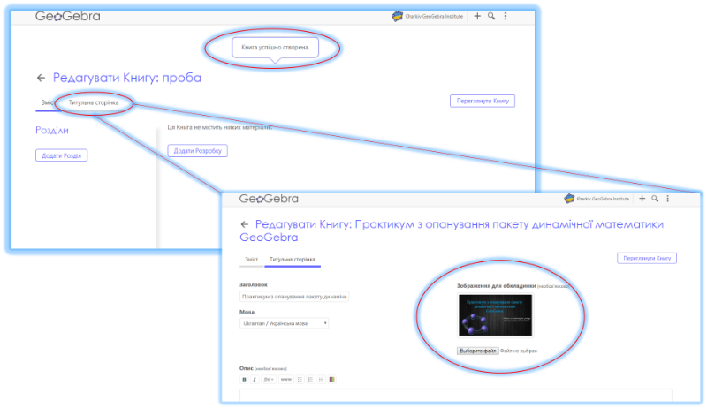Viewport: 707px width, 408px height.
Task: Click the plus icon in back window header
Action: click(x=477, y=16)
